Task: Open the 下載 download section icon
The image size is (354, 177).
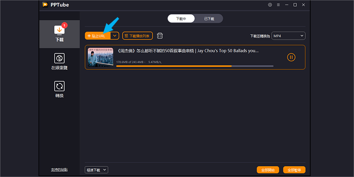Action: (x=59, y=30)
